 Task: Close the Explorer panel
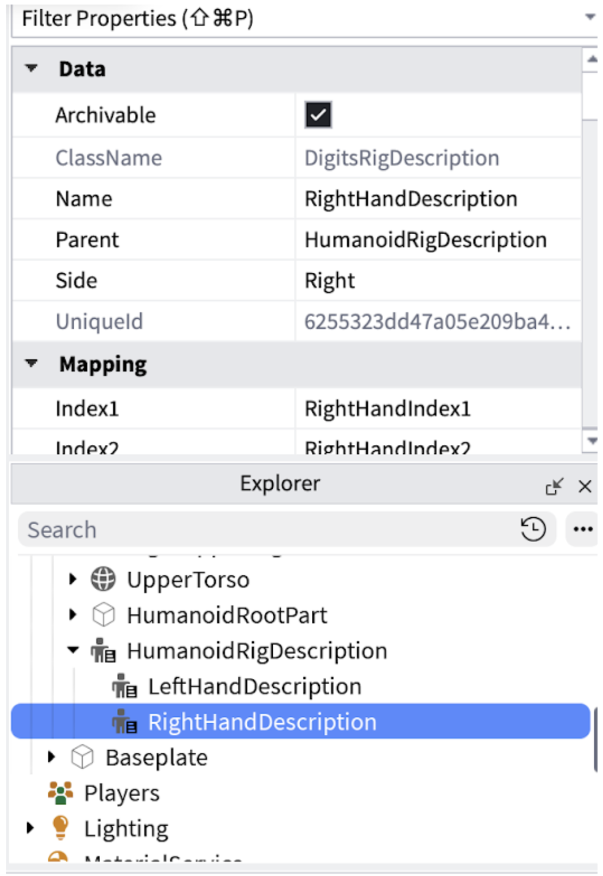tap(585, 486)
